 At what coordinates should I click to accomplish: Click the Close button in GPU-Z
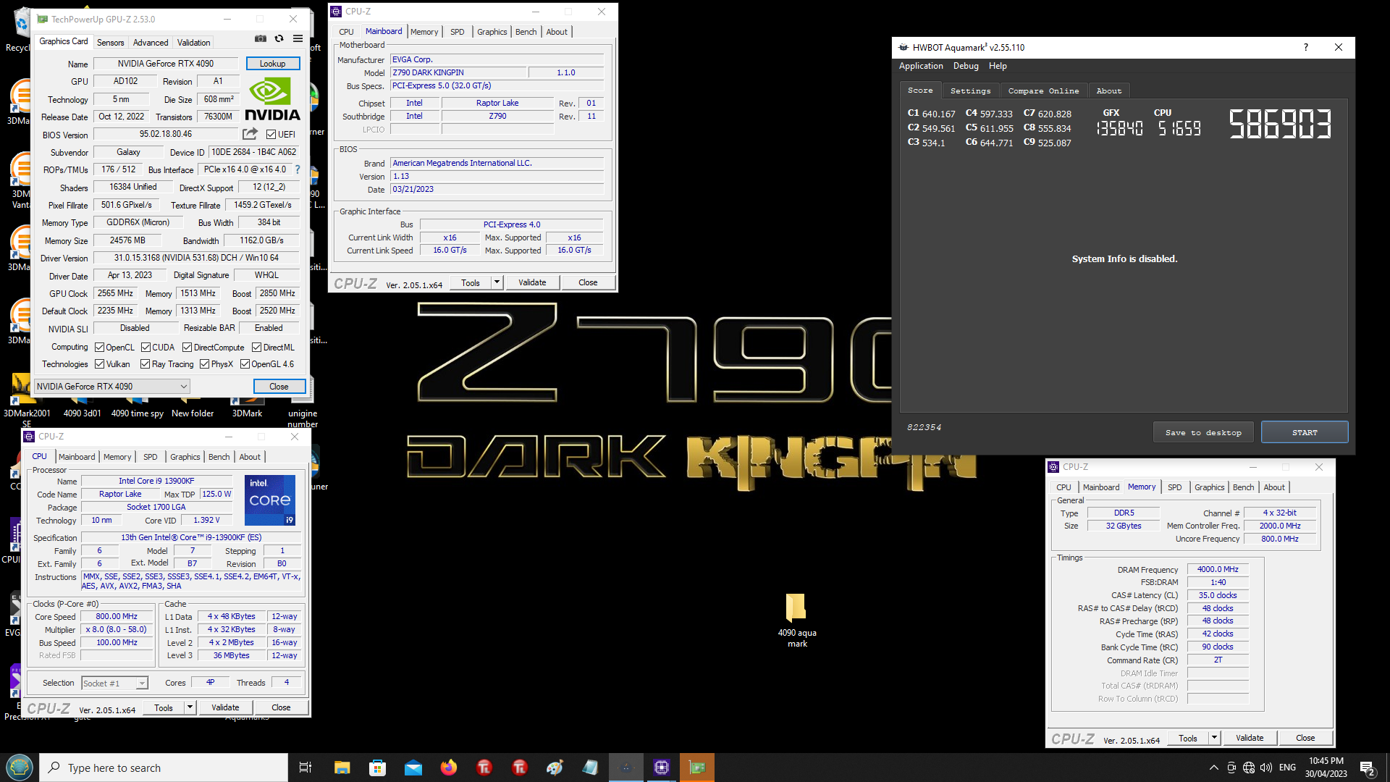[x=279, y=387]
